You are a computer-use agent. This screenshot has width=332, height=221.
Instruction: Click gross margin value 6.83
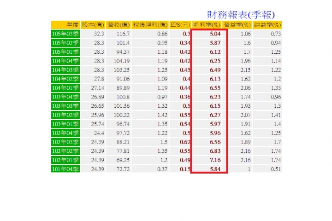pos(215,151)
